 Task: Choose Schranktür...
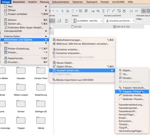tap(132, 121)
